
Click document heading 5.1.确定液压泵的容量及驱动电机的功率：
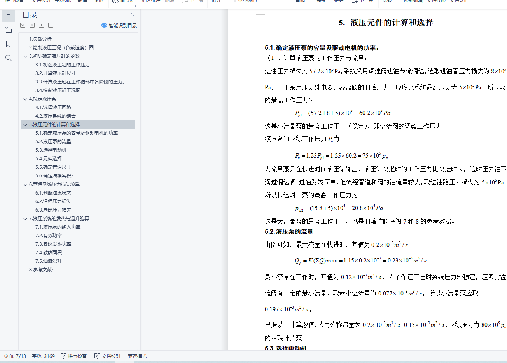point(322,48)
